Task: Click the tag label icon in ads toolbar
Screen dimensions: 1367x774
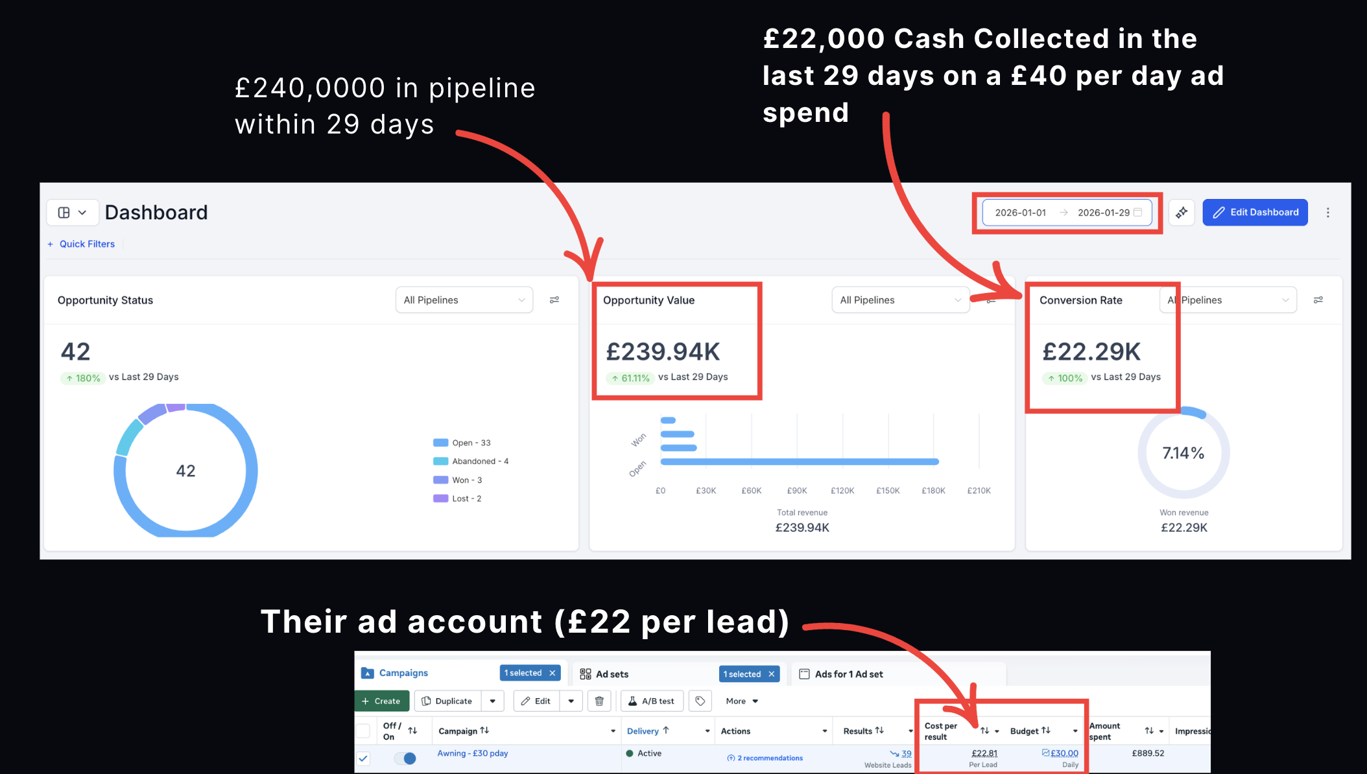Action: click(x=700, y=701)
